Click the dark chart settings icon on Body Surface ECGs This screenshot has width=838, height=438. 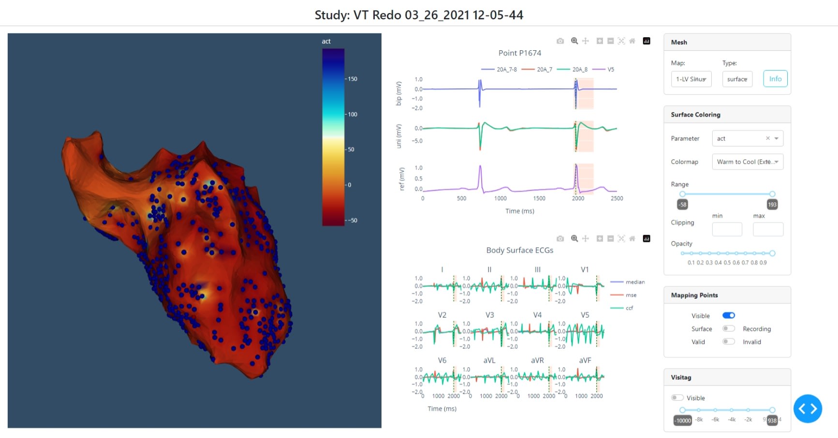647,238
